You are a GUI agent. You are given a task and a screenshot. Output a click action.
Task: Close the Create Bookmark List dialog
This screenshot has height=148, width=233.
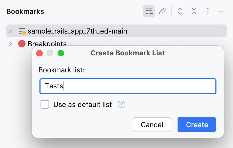39,53
